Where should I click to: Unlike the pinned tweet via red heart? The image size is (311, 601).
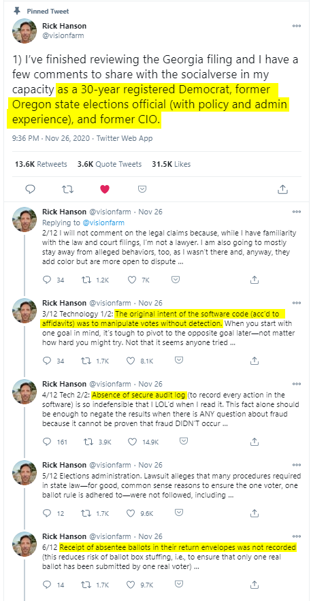[x=105, y=189]
